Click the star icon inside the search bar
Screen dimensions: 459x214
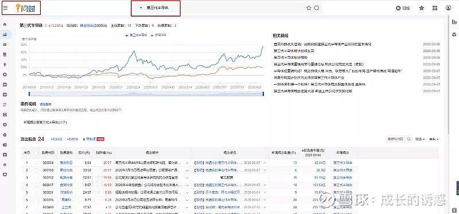tap(309, 8)
